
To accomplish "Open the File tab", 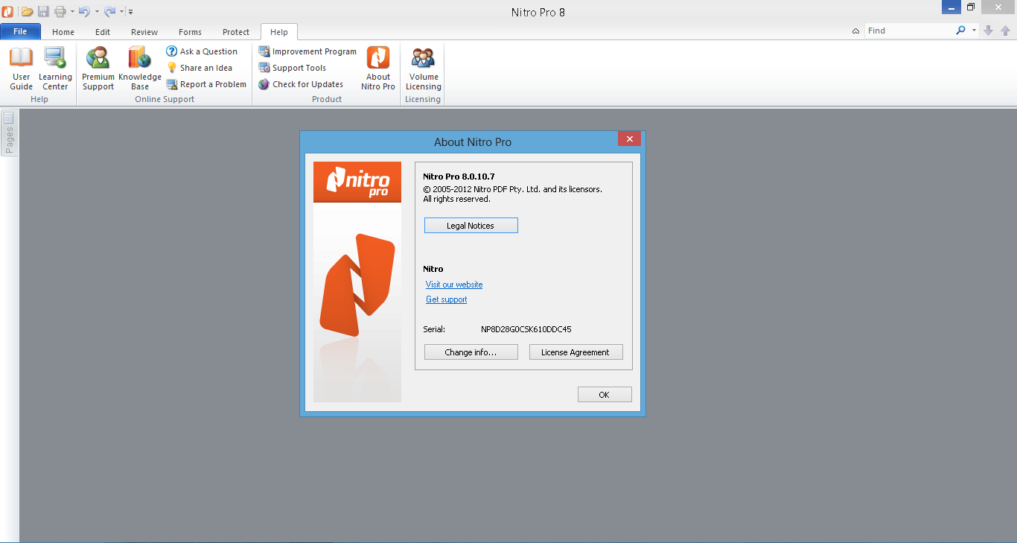I will tap(20, 31).
